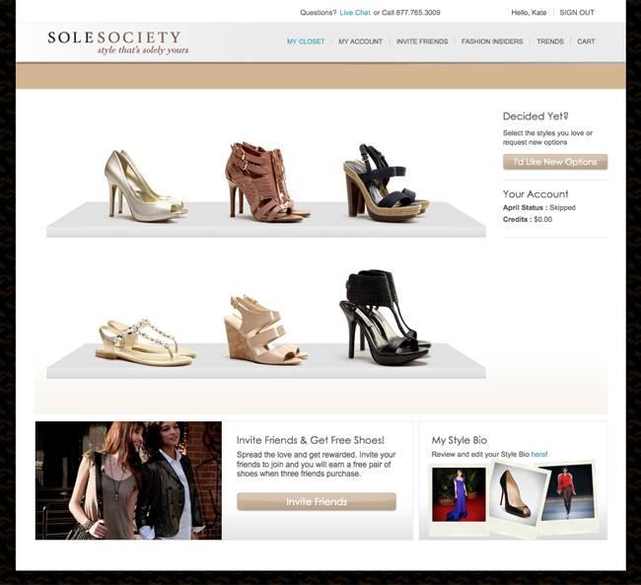The height and width of the screenshot is (585, 641).
Task: Click the tan Invite Friends button
Action: 317,501
